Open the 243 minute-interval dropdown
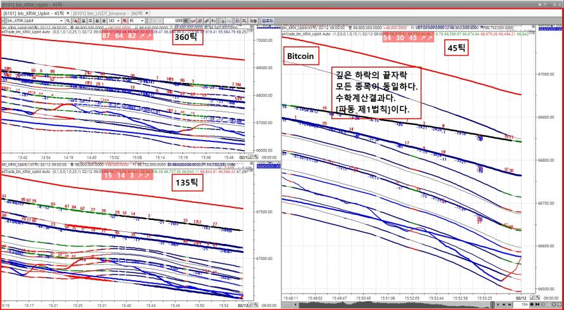 (118, 21)
